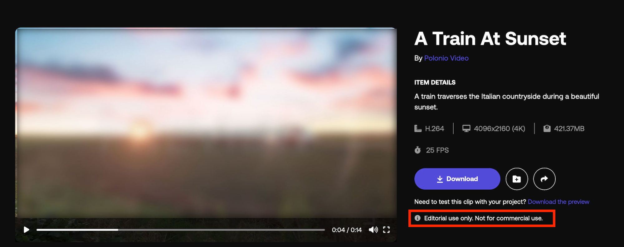
Task: Click the file size icon beside 421.37MB
Action: coord(547,128)
